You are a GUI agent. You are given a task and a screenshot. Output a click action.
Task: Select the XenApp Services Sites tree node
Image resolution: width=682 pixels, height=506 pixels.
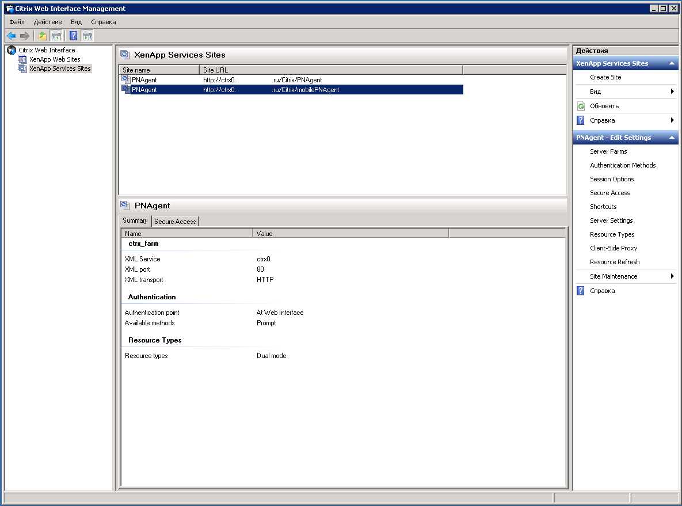tap(60, 69)
